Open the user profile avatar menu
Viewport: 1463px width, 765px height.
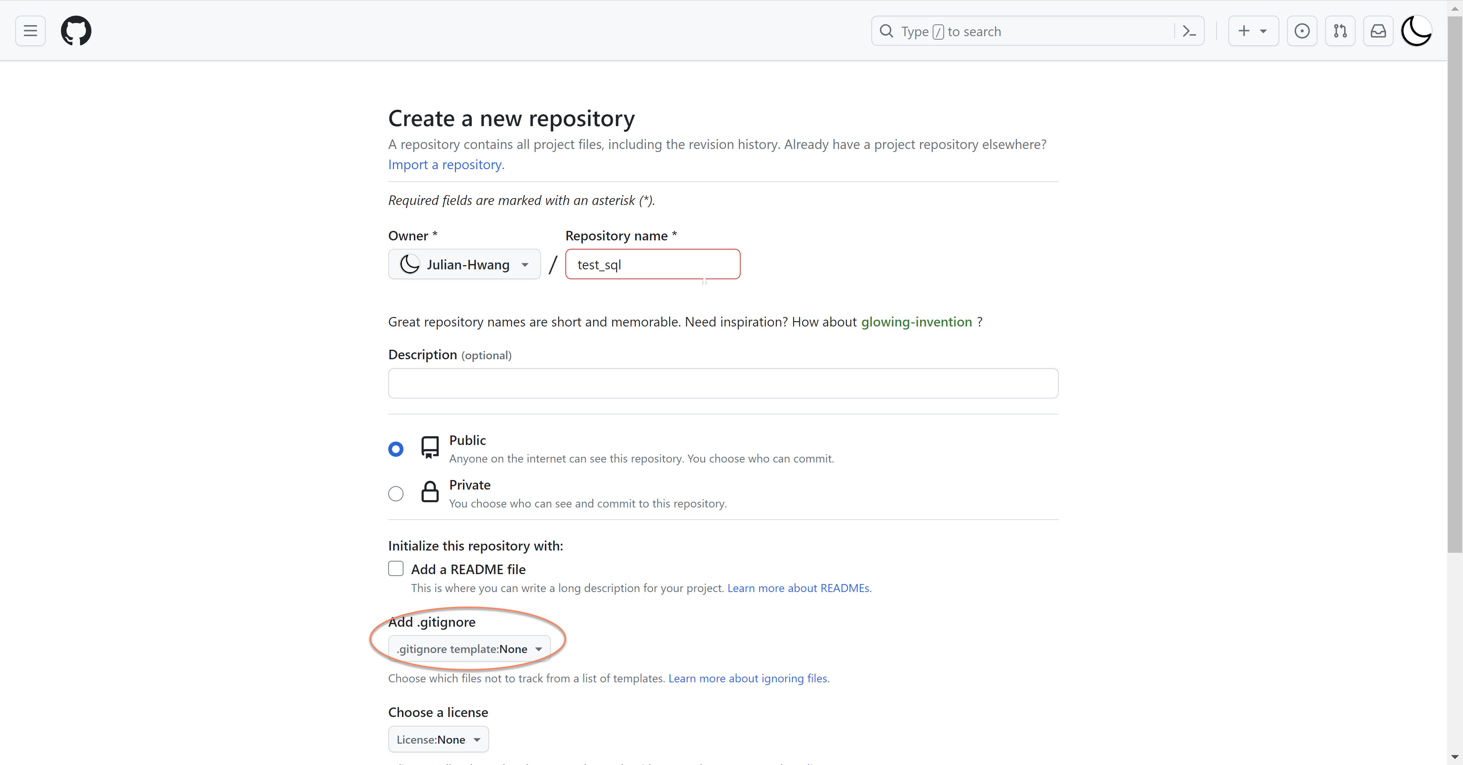tap(1416, 30)
